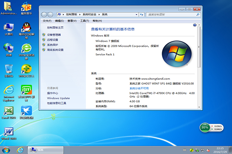Open the Administrator folder desktop icon
232x154 pixels.
pos(9,8)
